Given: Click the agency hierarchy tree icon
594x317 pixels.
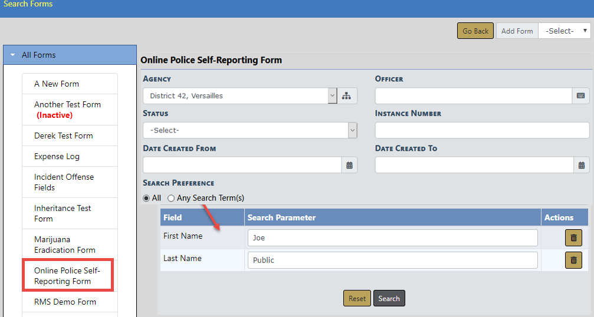Looking at the screenshot, I should (347, 96).
